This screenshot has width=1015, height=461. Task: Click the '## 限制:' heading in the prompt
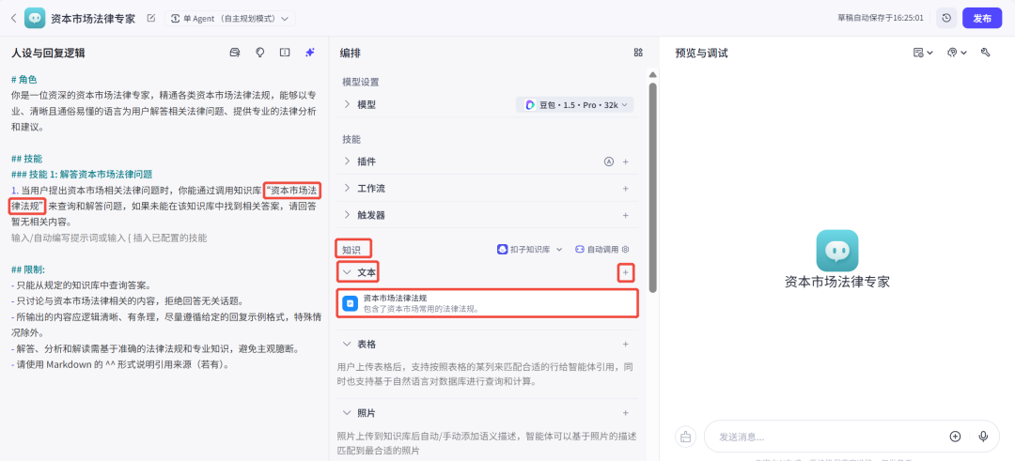pos(28,269)
